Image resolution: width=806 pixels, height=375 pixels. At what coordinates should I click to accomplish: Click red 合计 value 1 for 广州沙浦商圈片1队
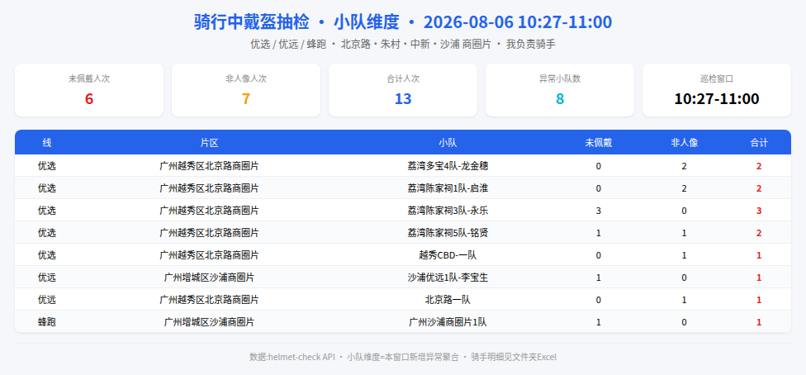(759, 322)
